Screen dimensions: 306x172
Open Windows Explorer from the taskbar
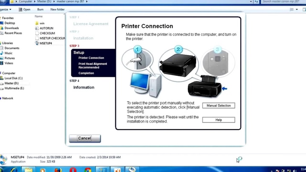click(29, 170)
